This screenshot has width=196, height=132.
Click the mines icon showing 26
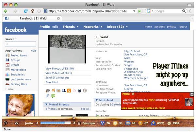coord(102,123)
